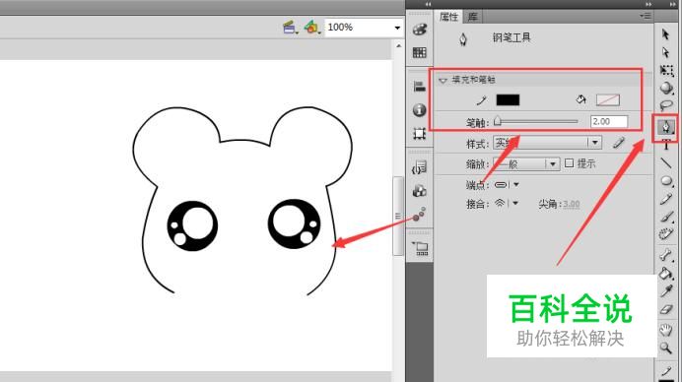Open the Motion Presets panel icon
The height and width of the screenshot is (382, 682).
(x=420, y=214)
